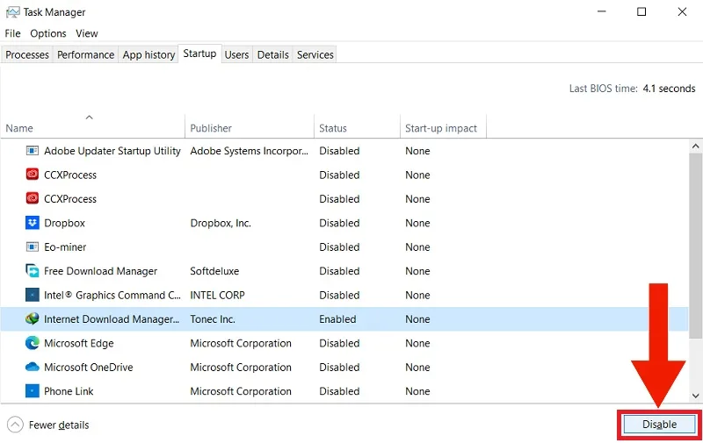Open the Options menu
The width and height of the screenshot is (703, 443).
[48, 33]
